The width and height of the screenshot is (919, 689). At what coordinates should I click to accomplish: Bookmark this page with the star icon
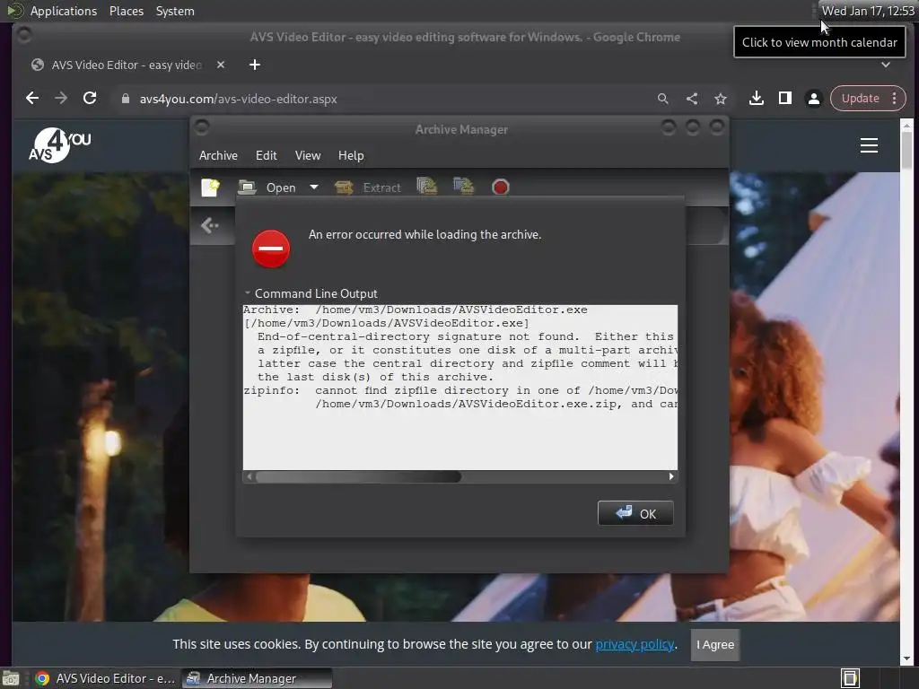click(721, 99)
